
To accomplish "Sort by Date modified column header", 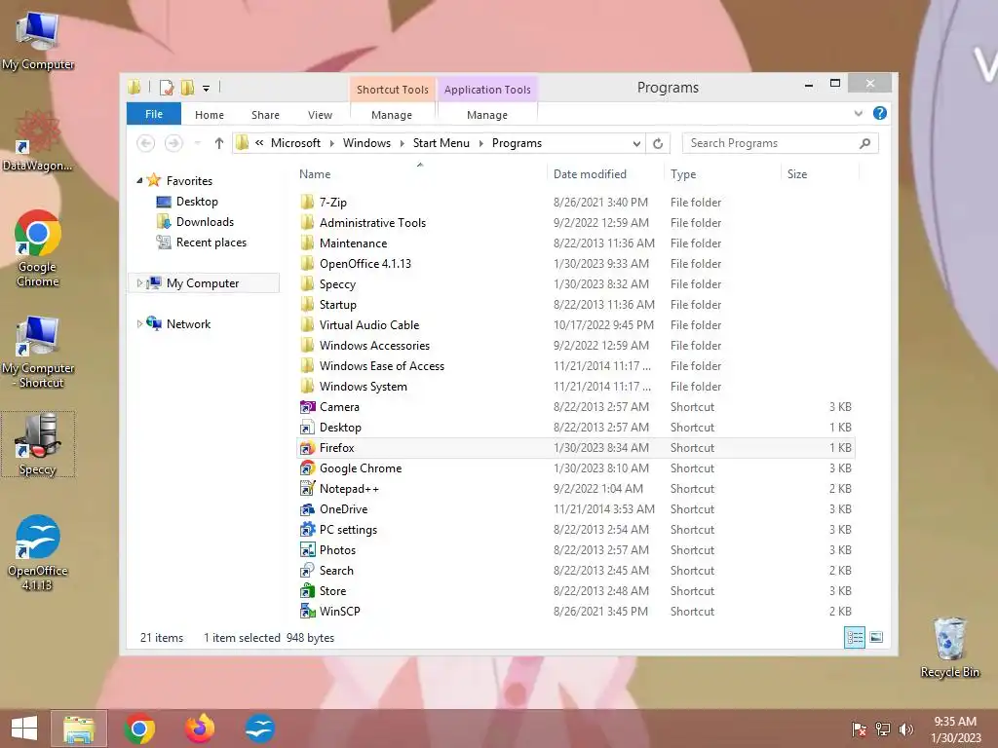I will tap(590, 174).
